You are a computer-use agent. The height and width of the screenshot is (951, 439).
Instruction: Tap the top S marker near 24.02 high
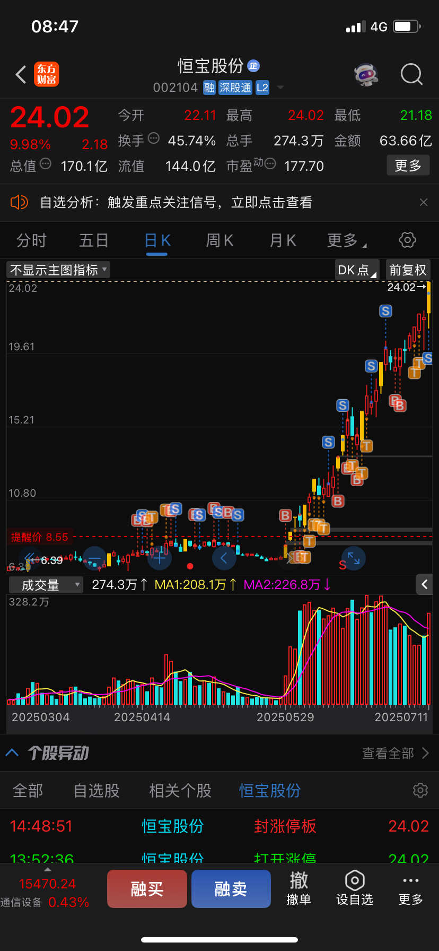(386, 311)
